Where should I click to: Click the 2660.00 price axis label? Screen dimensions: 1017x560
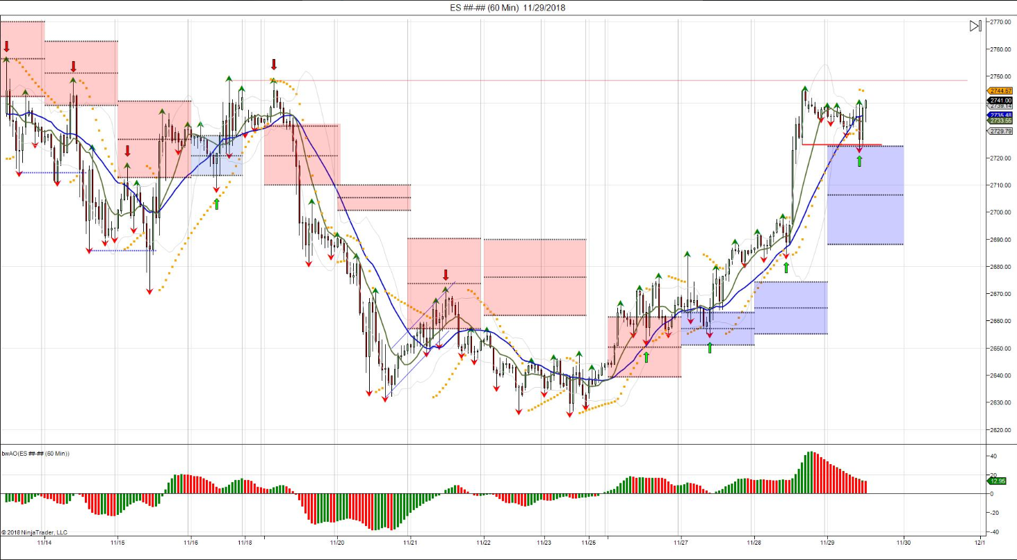tap(1001, 321)
